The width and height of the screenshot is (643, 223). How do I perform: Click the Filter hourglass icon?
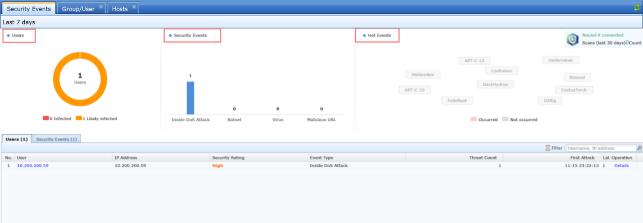tap(548, 148)
